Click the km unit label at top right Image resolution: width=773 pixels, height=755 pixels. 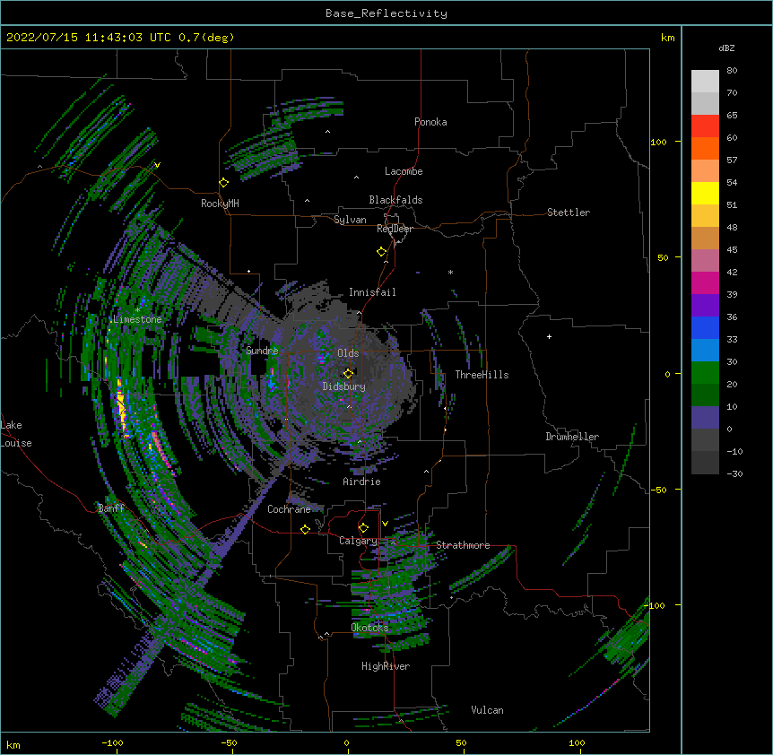coord(667,38)
